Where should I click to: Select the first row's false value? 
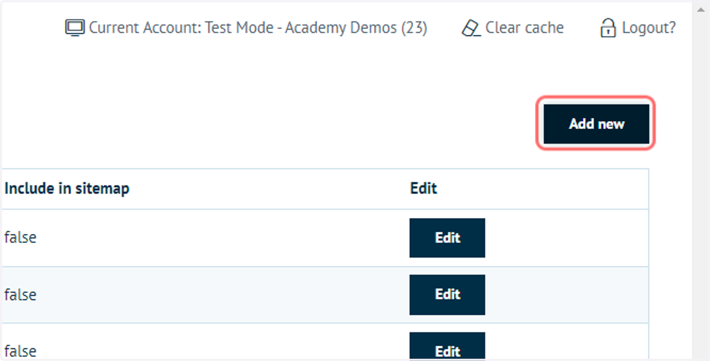(21, 238)
